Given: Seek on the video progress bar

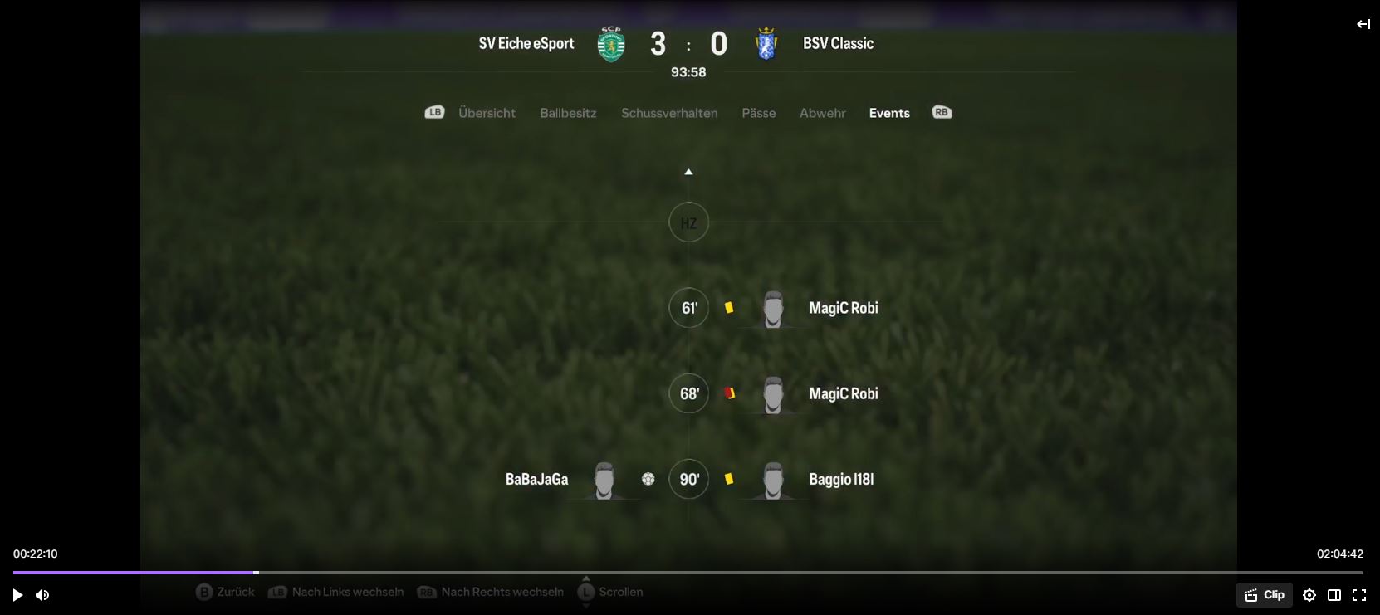Looking at the screenshot, I should coord(688,573).
